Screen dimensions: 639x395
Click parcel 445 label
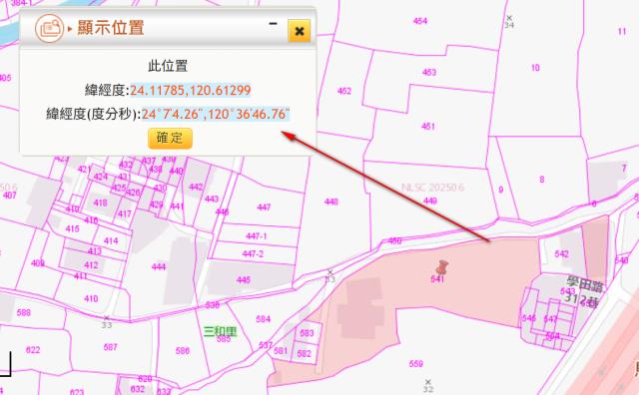coord(244,280)
